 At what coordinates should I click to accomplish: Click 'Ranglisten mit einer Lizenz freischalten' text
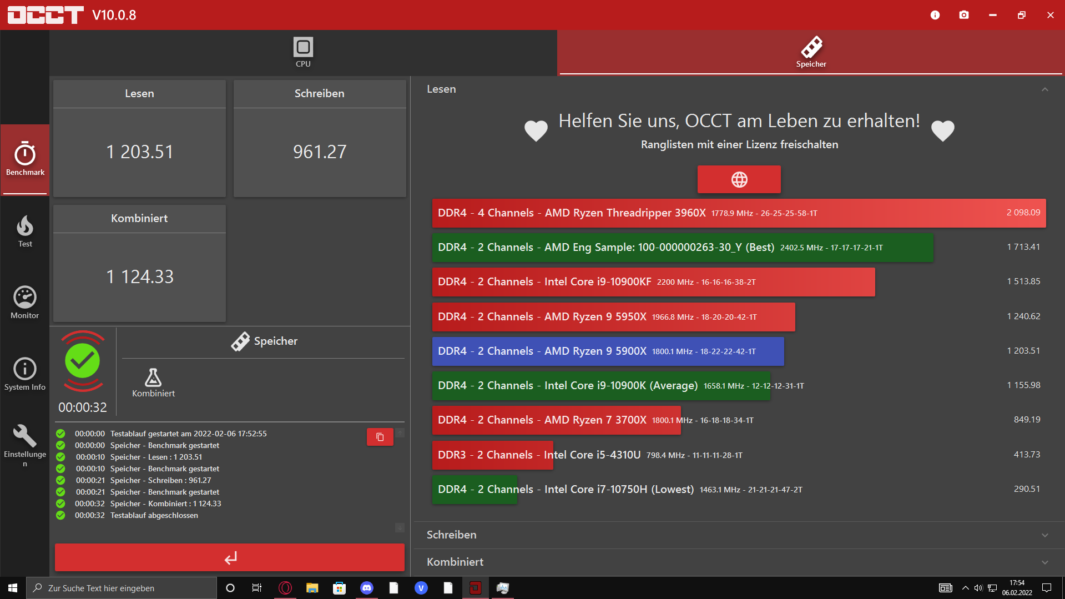739,145
